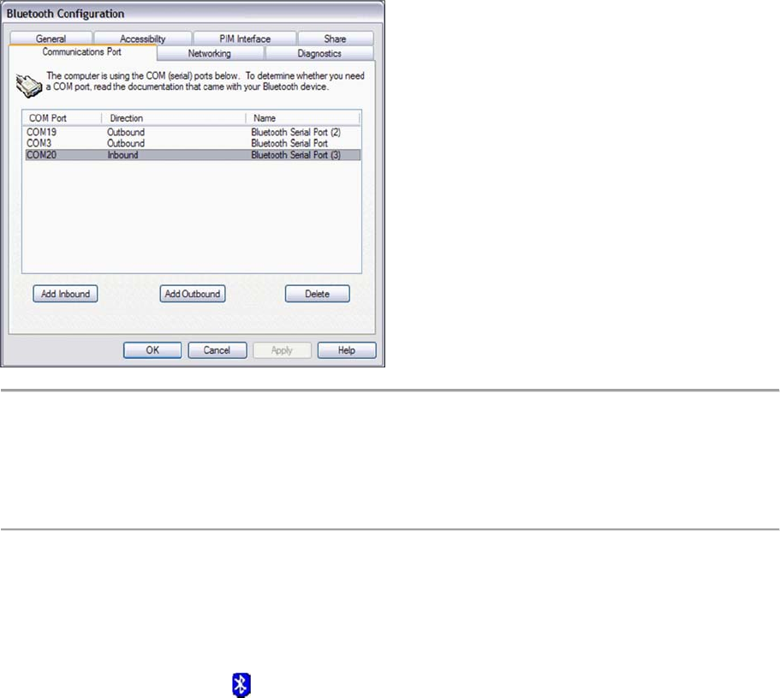Open the Diagnostics tab
780x698 pixels.
(x=319, y=53)
